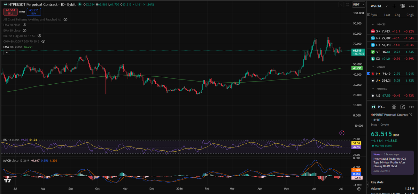
Task: Click the purple 49.95 RSI axis label
Action: (357, 147)
